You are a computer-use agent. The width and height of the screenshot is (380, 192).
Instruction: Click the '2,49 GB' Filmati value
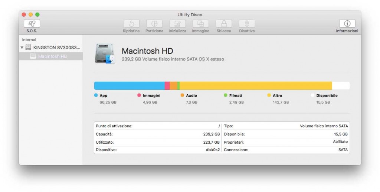[x=236, y=102]
